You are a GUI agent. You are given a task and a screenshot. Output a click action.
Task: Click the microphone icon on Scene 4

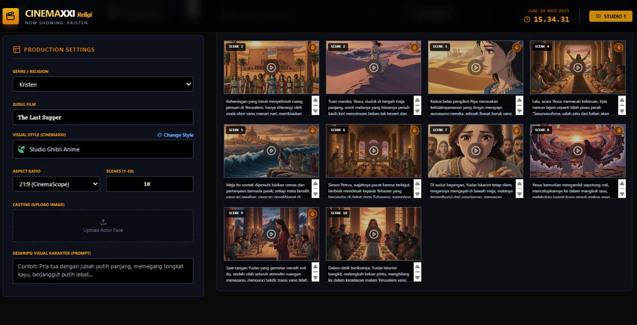[x=618, y=47]
